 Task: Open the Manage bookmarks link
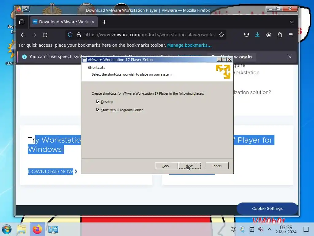(189, 45)
